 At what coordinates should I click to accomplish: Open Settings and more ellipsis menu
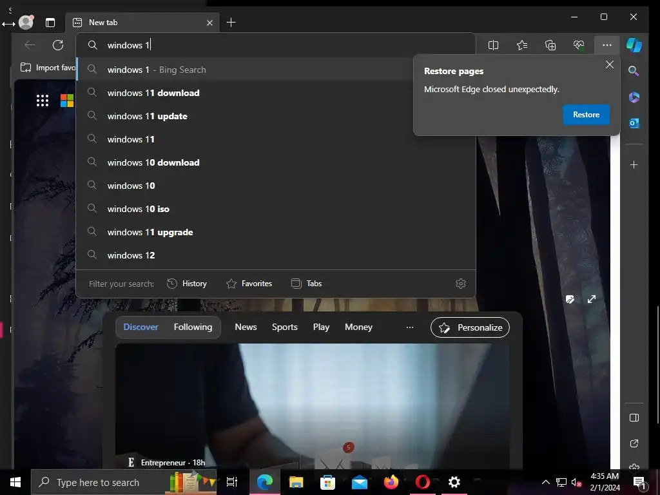607,45
